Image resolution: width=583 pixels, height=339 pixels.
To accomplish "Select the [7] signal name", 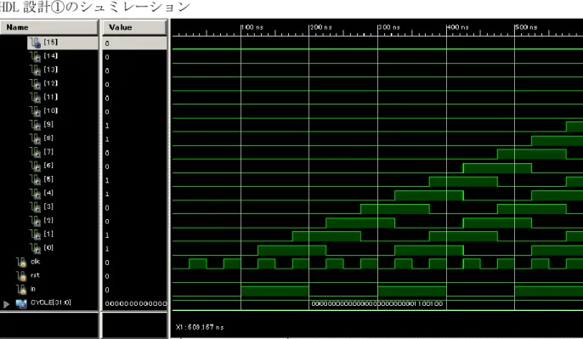I will coord(48,151).
